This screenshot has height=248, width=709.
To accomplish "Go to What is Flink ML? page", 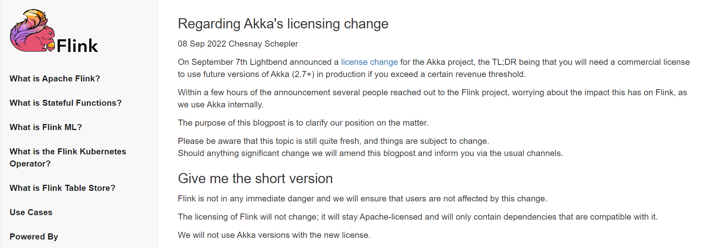I will pos(46,127).
